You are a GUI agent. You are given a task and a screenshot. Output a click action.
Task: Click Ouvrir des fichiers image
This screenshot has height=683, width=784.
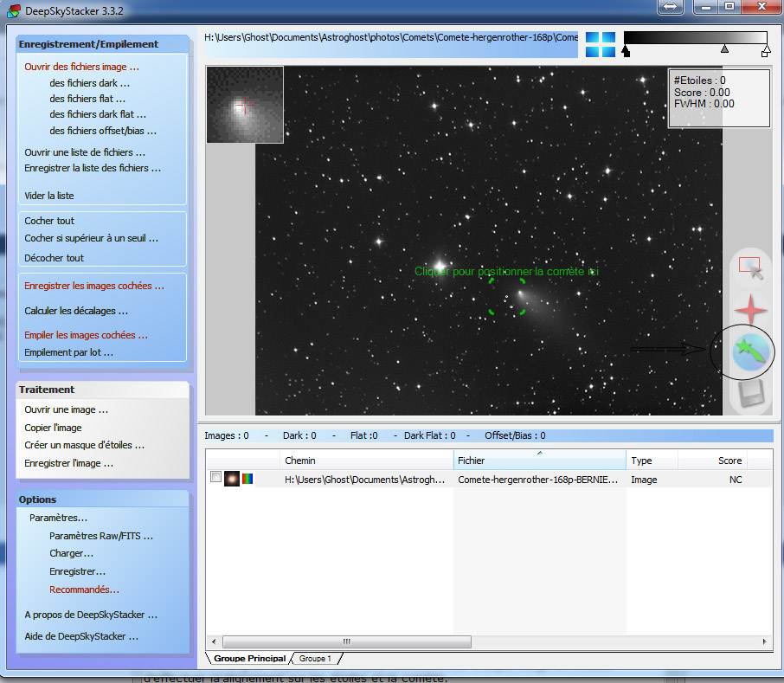tap(81, 67)
